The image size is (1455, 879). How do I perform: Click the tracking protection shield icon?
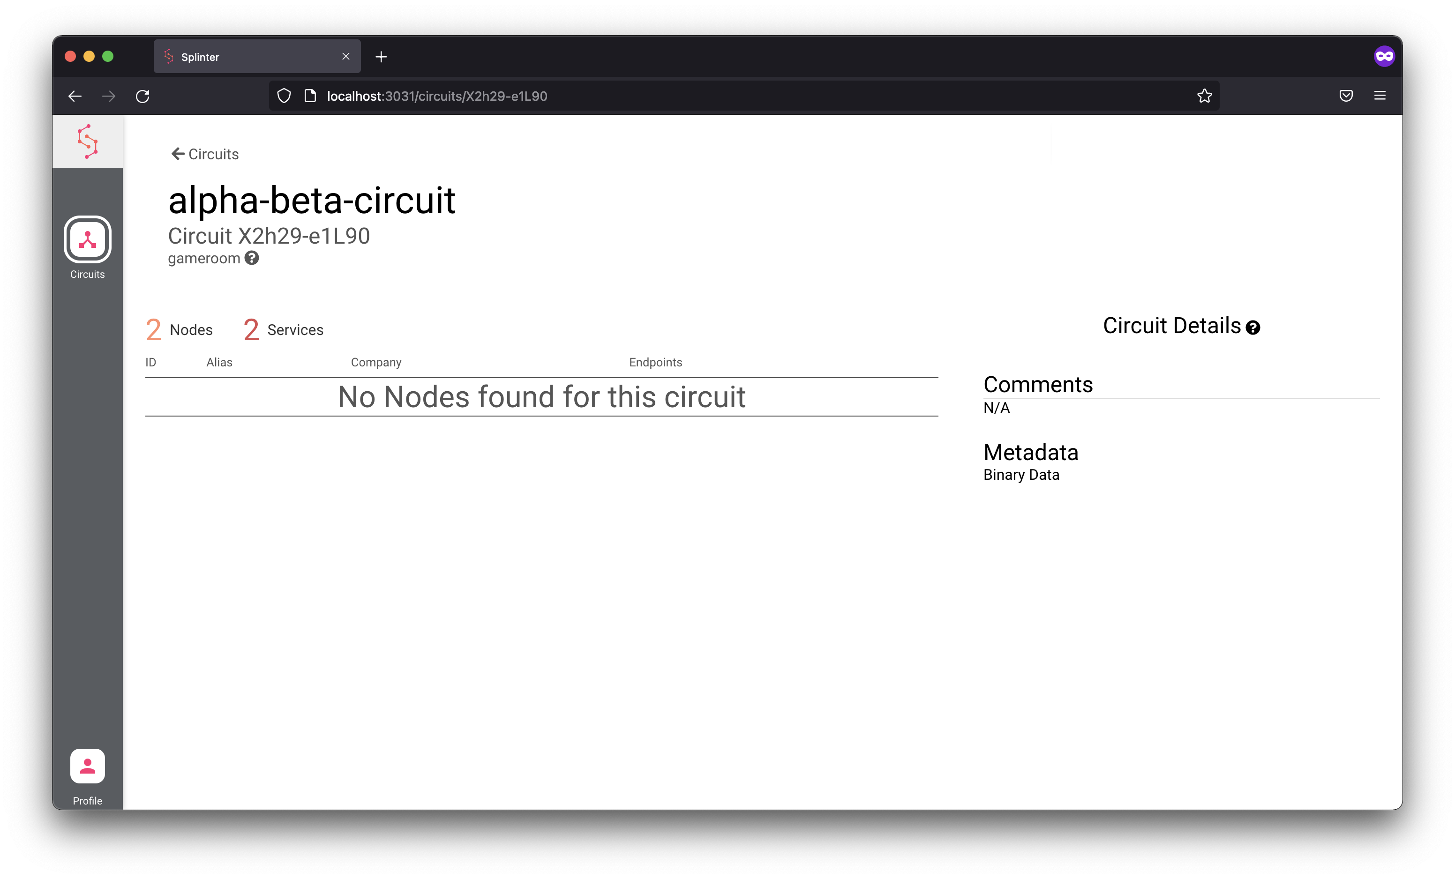(x=284, y=96)
